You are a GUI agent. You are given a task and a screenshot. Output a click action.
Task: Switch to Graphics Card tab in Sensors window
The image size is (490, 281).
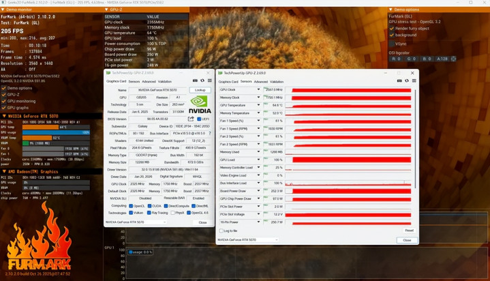(228, 82)
